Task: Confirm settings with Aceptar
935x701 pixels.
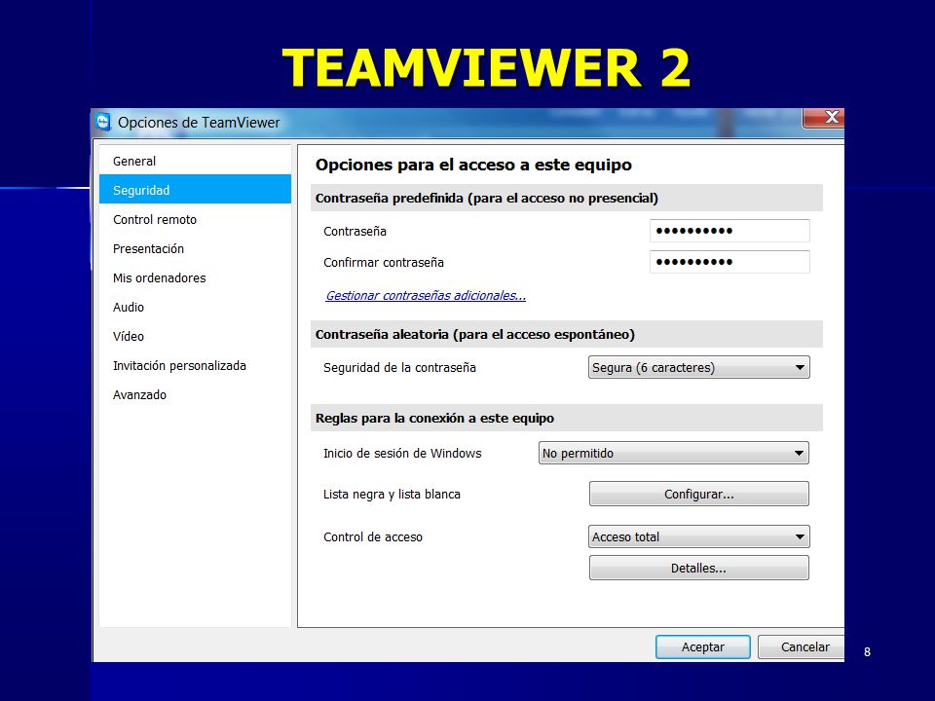Action: click(x=703, y=646)
